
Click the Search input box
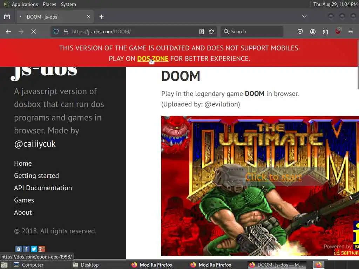pos(252,32)
